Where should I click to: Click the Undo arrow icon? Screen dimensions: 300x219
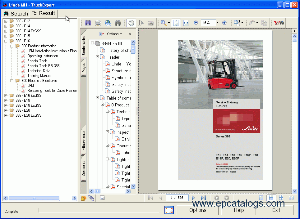point(252,23)
